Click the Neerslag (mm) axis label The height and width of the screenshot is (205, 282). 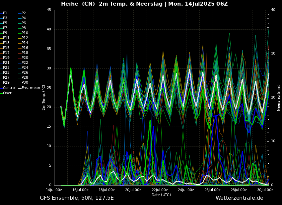(x=279, y=97)
